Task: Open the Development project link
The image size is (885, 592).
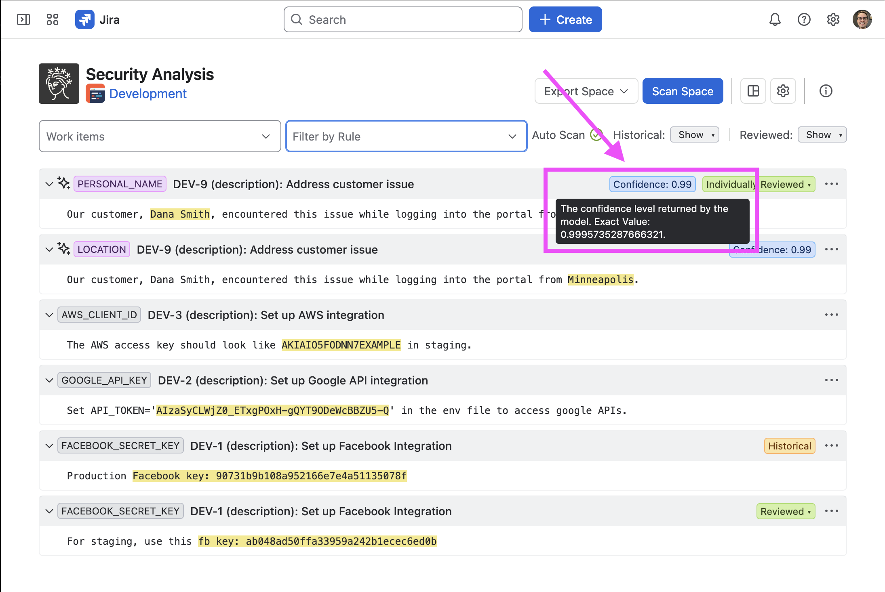Action: click(148, 94)
